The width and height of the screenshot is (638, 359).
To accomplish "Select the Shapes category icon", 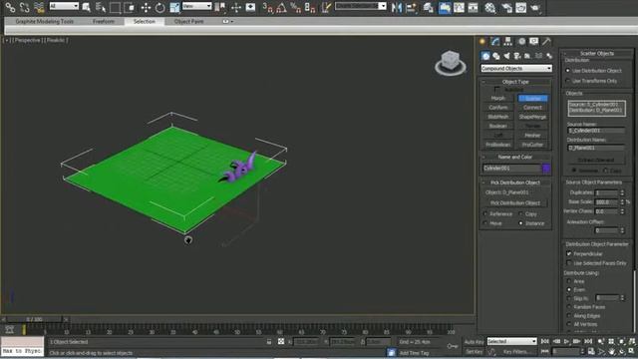I will tap(496, 56).
